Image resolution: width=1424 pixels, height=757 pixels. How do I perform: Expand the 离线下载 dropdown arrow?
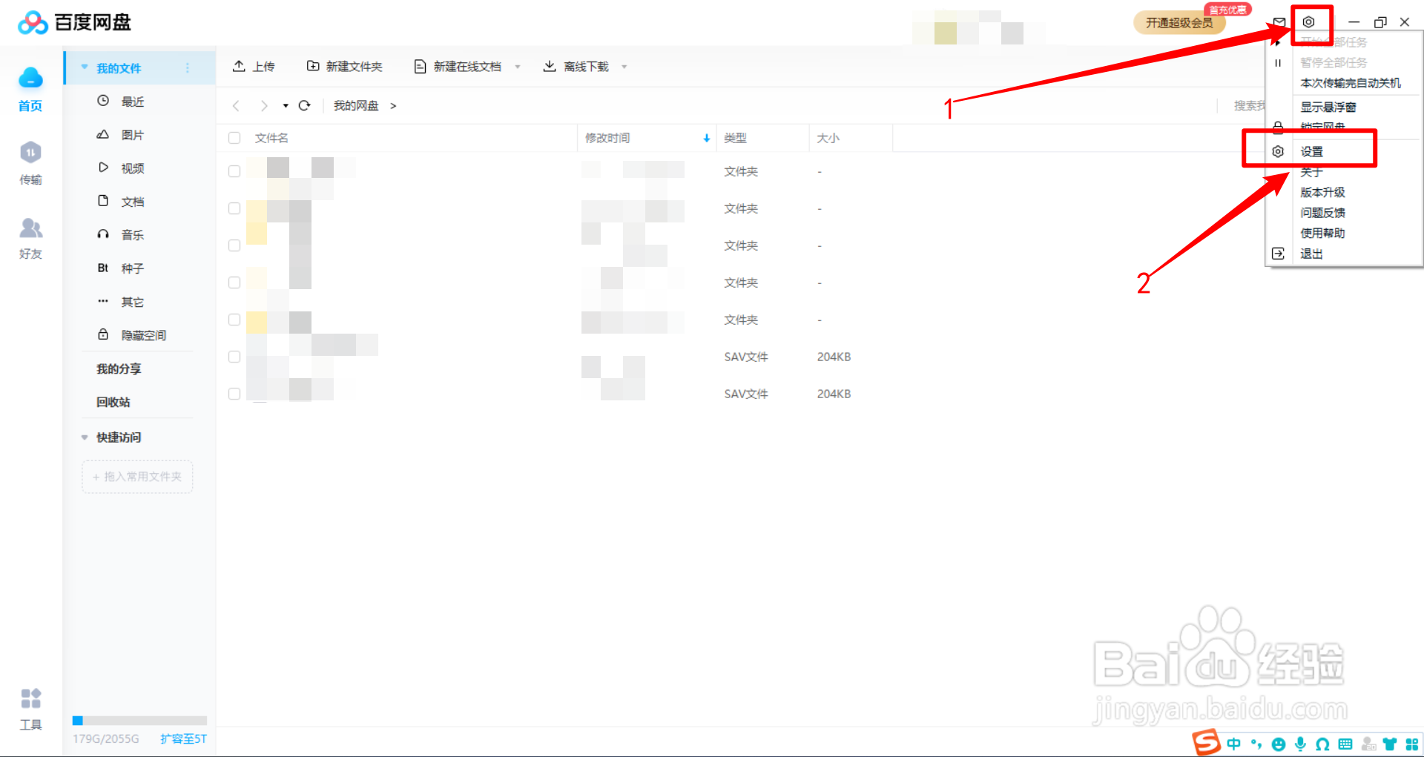(625, 67)
